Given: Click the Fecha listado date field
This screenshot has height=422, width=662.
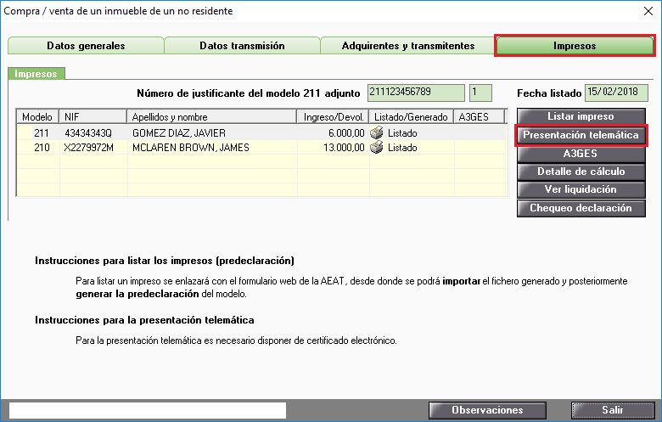Looking at the screenshot, I should [616, 93].
